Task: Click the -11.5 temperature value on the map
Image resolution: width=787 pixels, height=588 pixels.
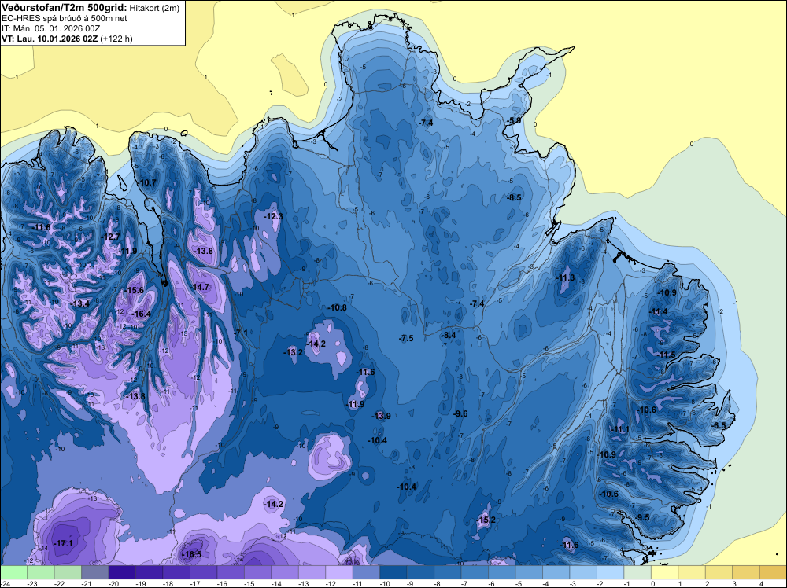Action: point(667,355)
